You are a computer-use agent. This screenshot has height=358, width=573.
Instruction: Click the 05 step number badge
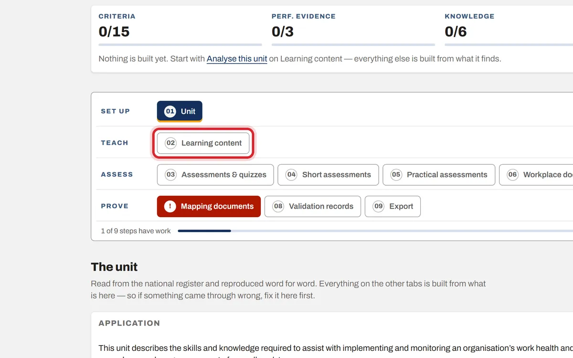396,175
